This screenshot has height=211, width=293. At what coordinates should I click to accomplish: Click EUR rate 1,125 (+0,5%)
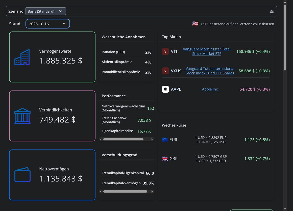[x=257, y=140]
